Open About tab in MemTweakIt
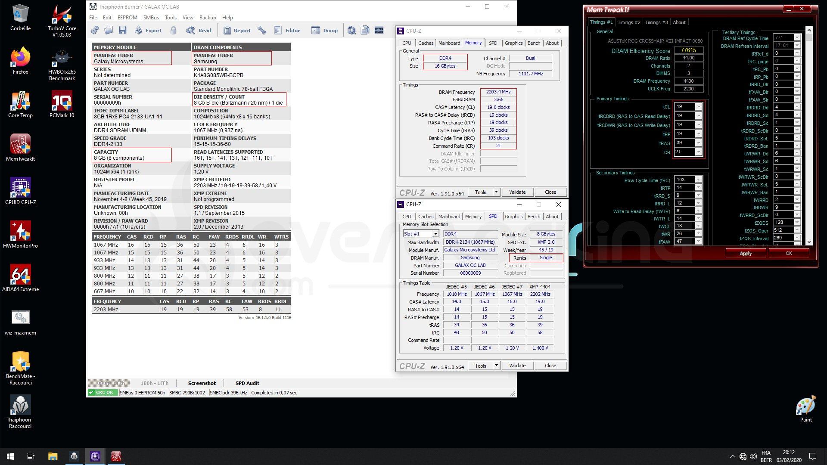827x465 pixels. pos(679,22)
